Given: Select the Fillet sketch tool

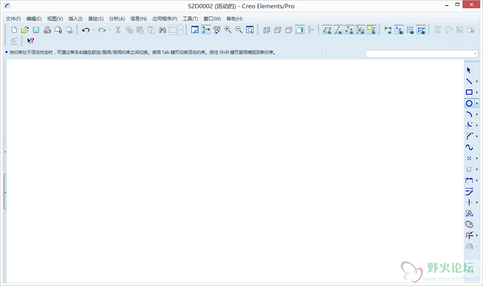Looking at the screenshot, I should point(469,125).
